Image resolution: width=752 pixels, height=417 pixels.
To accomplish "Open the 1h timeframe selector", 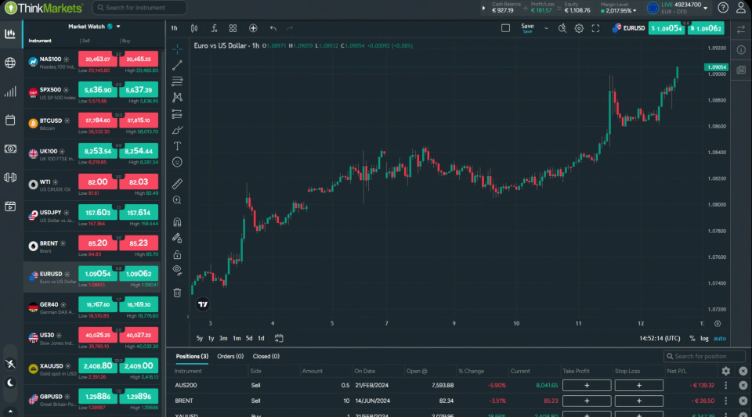I will point(174,28).
